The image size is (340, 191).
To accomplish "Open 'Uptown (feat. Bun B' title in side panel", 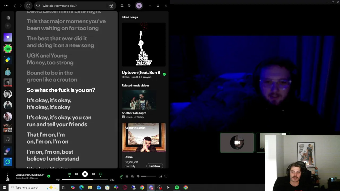I will [x=141, y=72].
